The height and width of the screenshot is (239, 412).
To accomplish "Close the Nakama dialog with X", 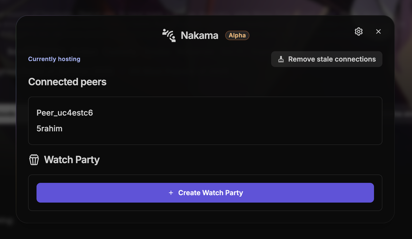I will point(379,32).
